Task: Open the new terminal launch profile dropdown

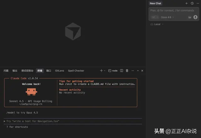Action: pyautogui.click(x=105, y=71)
